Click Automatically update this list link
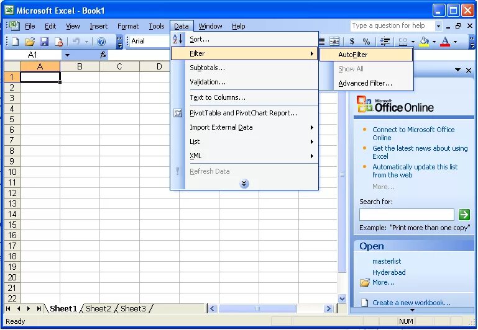The image size is (478, 330). click(x=415, y=171)
